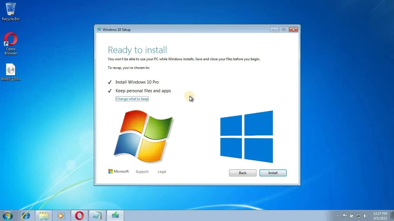This screenshot has height=221, width=394.
Task: Open the Change what to keep link
Action: click(132, 99)
